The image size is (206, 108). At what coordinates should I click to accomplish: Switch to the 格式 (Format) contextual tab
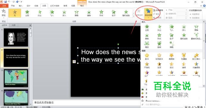click(x=82, y=6)
